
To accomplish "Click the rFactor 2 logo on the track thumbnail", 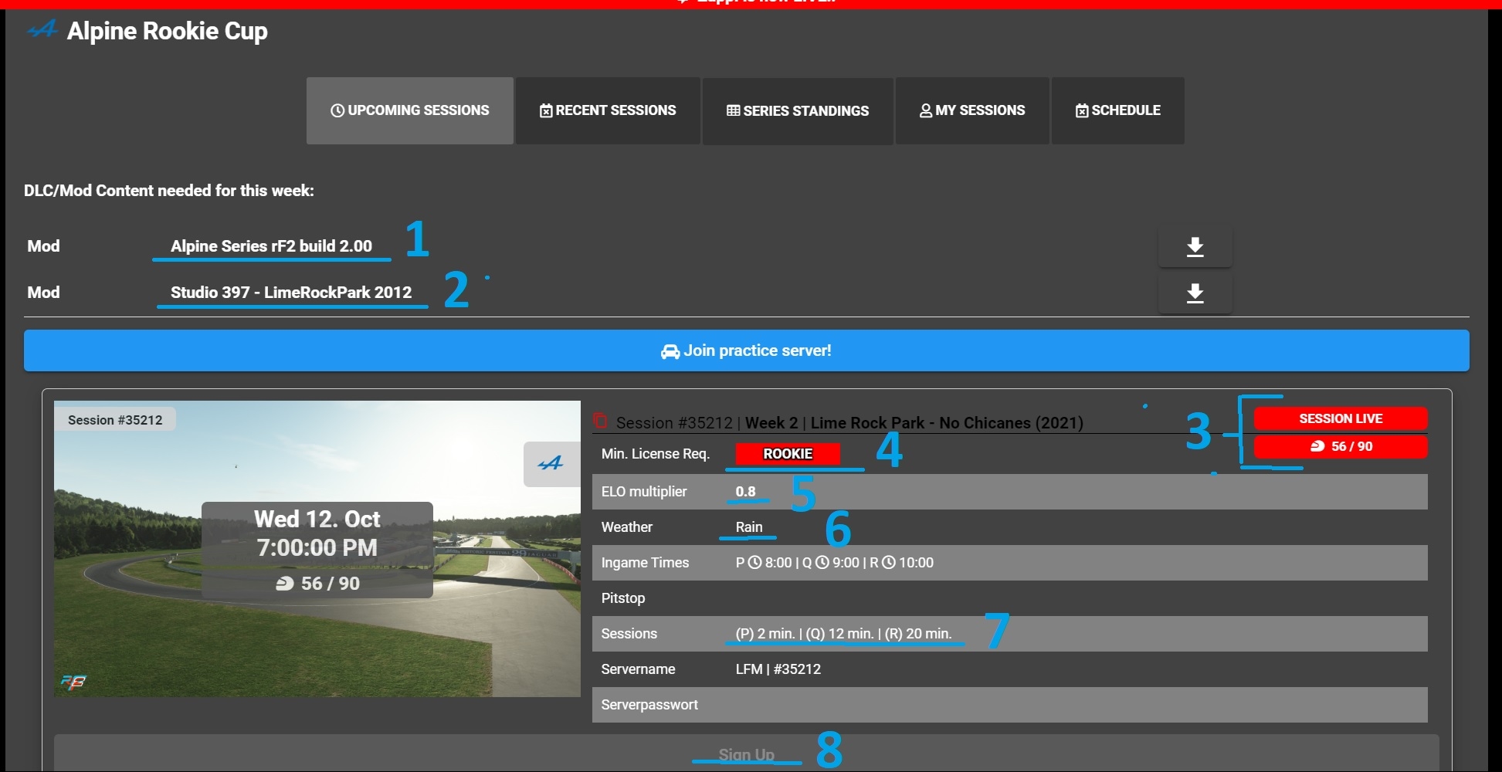I will pyautogui.click(x=73, y=681).
